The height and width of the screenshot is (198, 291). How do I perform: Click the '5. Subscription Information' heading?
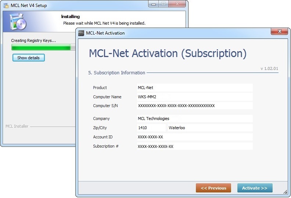coord(116,73)
